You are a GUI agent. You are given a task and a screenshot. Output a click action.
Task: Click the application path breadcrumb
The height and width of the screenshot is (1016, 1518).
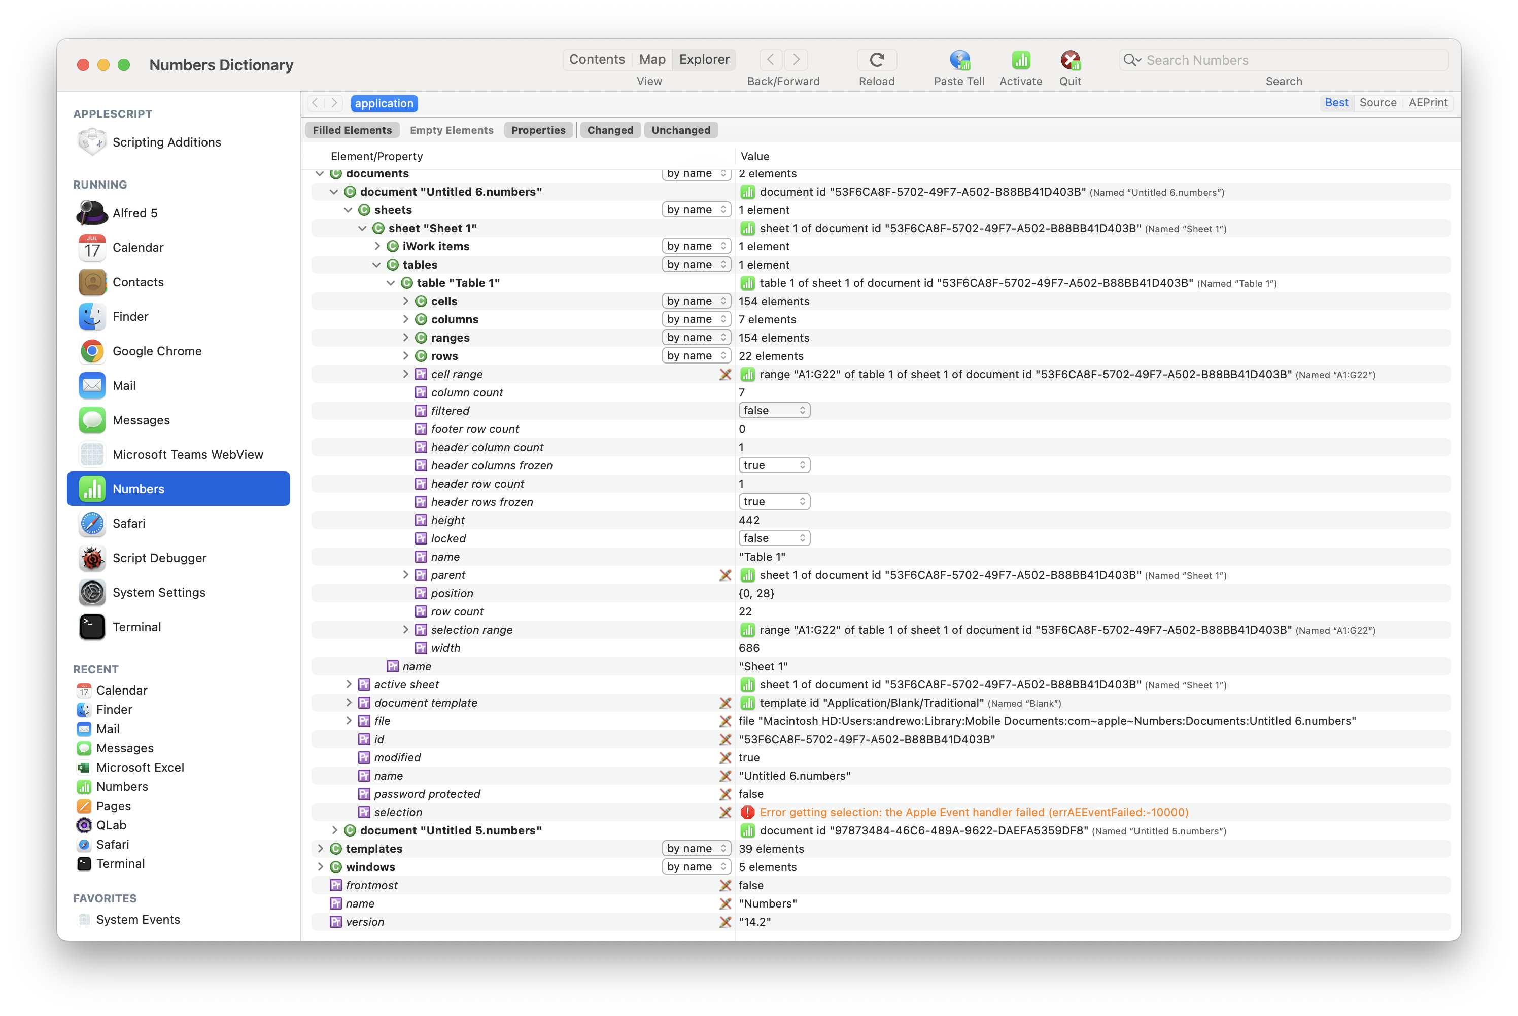[384, 103]
